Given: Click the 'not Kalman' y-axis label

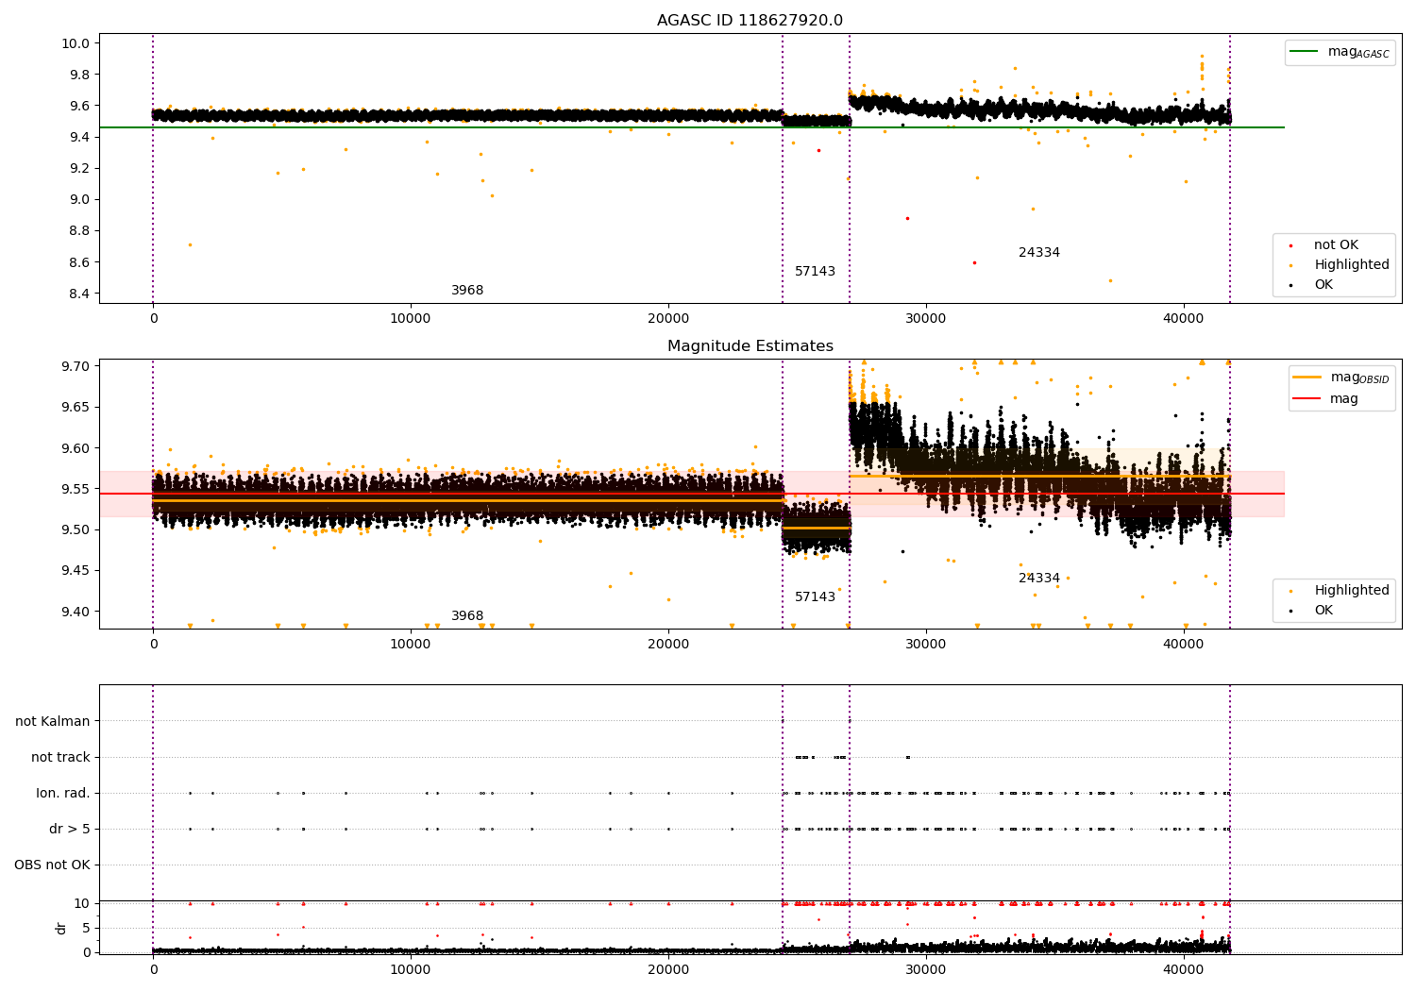Looking at the screenshot, I should click(53, 722).
